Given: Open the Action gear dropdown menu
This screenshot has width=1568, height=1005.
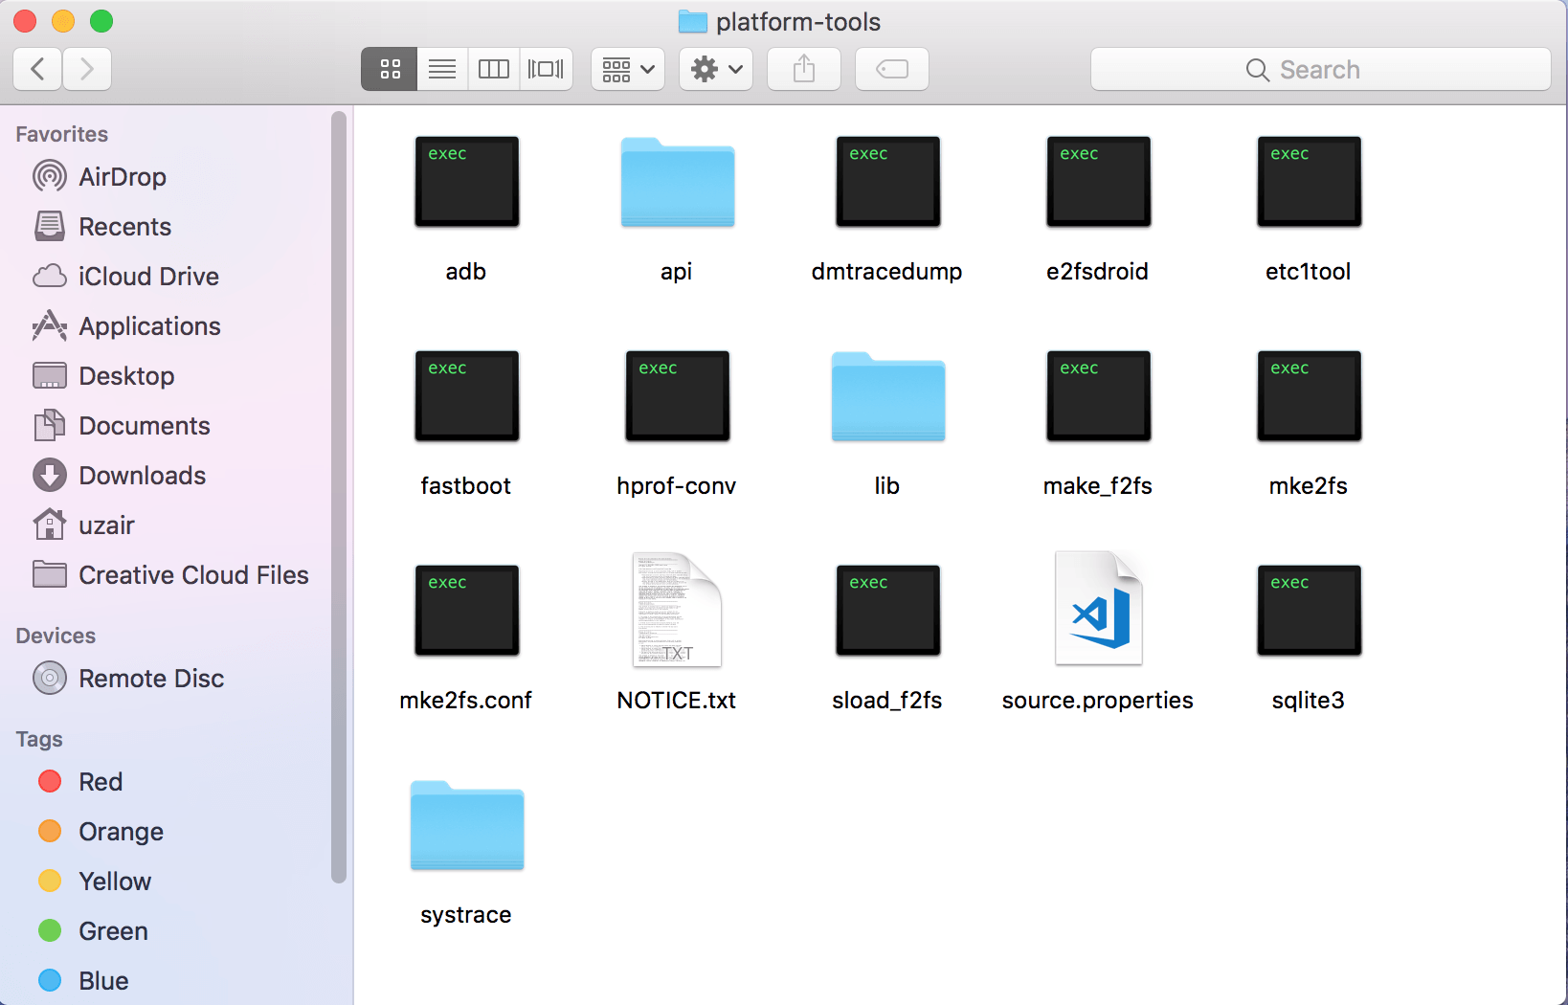Looking at the screenshot, I should tap(716, 69).
